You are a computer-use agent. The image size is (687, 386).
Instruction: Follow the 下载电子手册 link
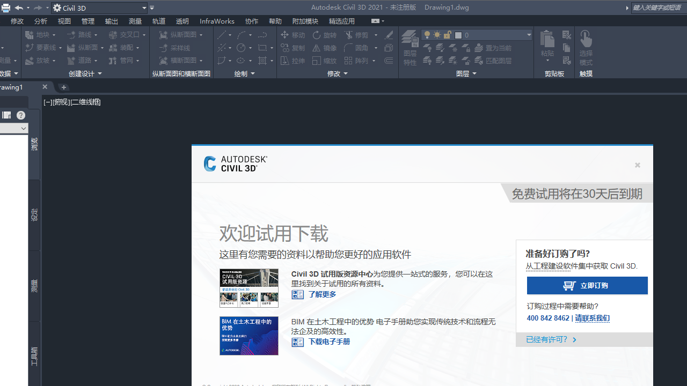[x=329, y=342]
